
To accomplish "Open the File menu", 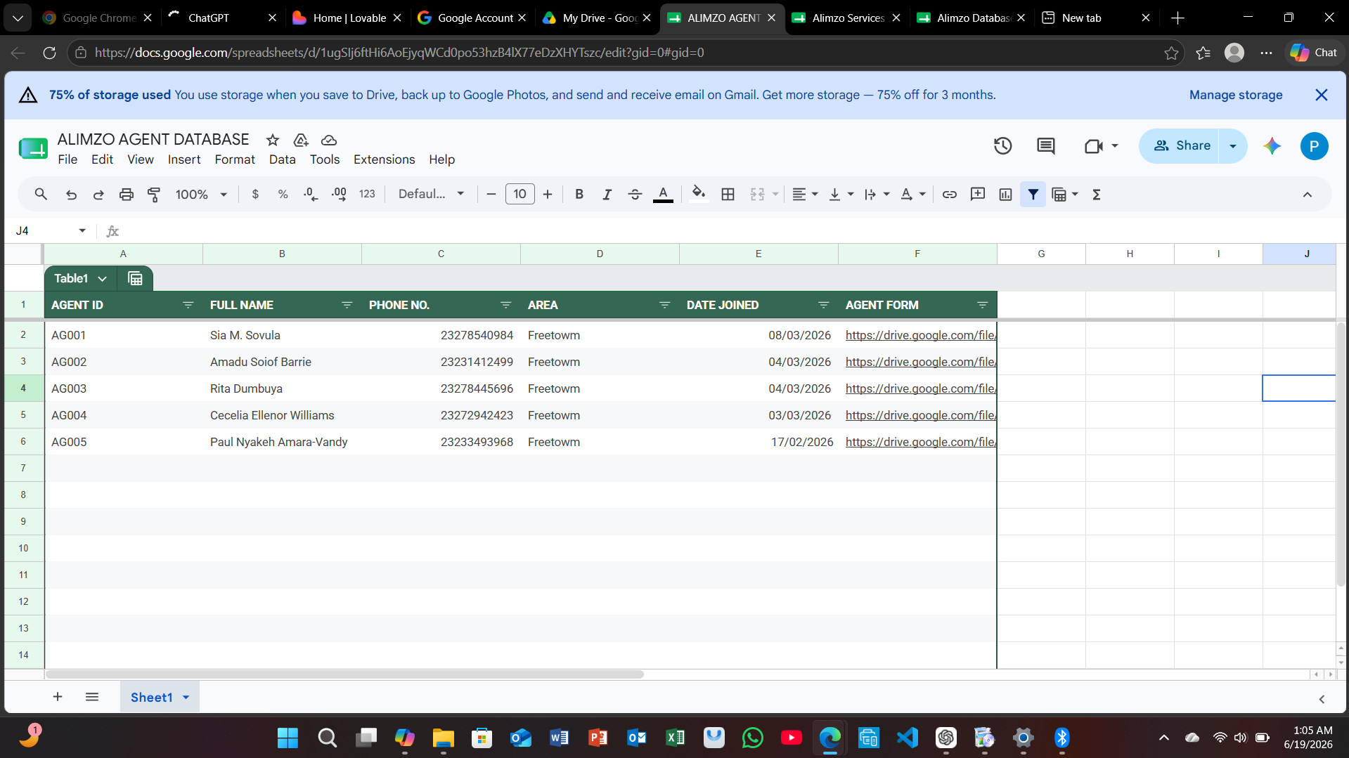I will coord(67,159).
